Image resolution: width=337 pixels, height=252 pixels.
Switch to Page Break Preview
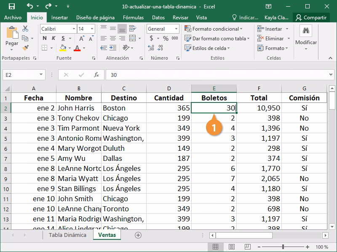[248, 247]
